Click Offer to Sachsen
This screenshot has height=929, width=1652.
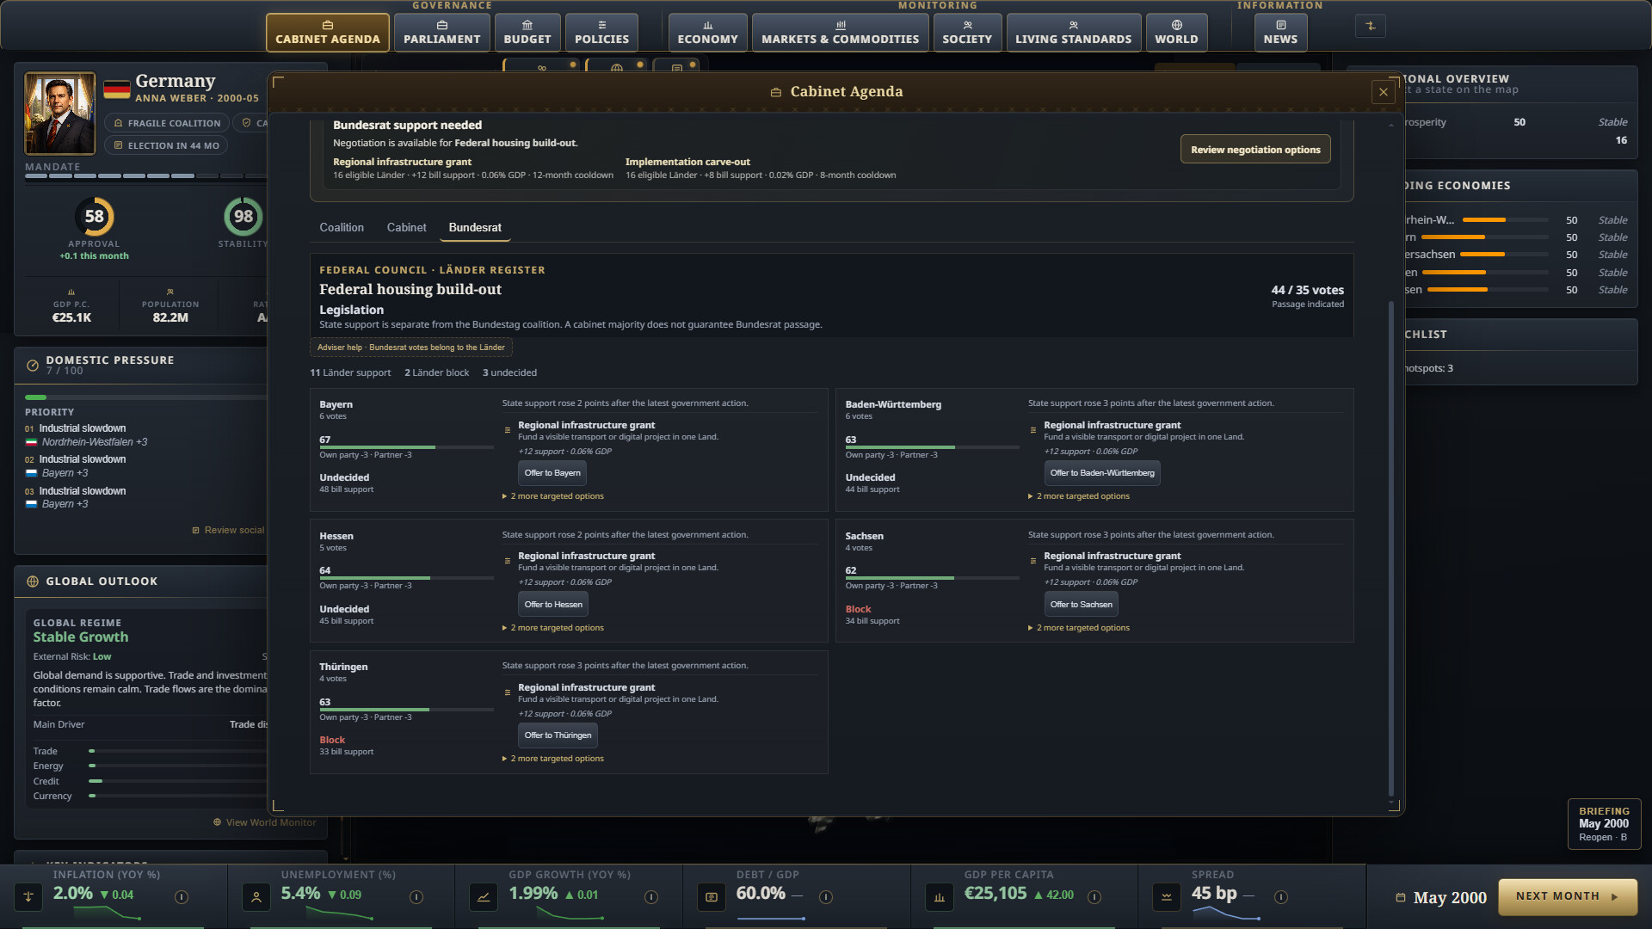coord(1081,605)
